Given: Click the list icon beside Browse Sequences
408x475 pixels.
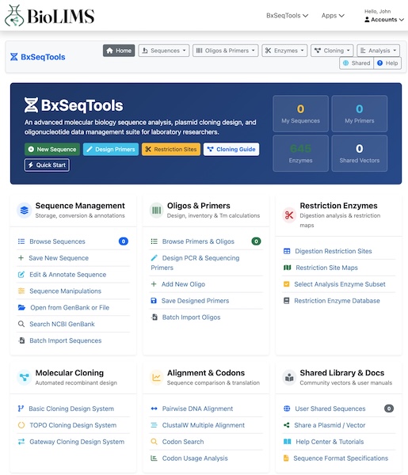Looking at the screenshot, I should [x=21, y=241].
